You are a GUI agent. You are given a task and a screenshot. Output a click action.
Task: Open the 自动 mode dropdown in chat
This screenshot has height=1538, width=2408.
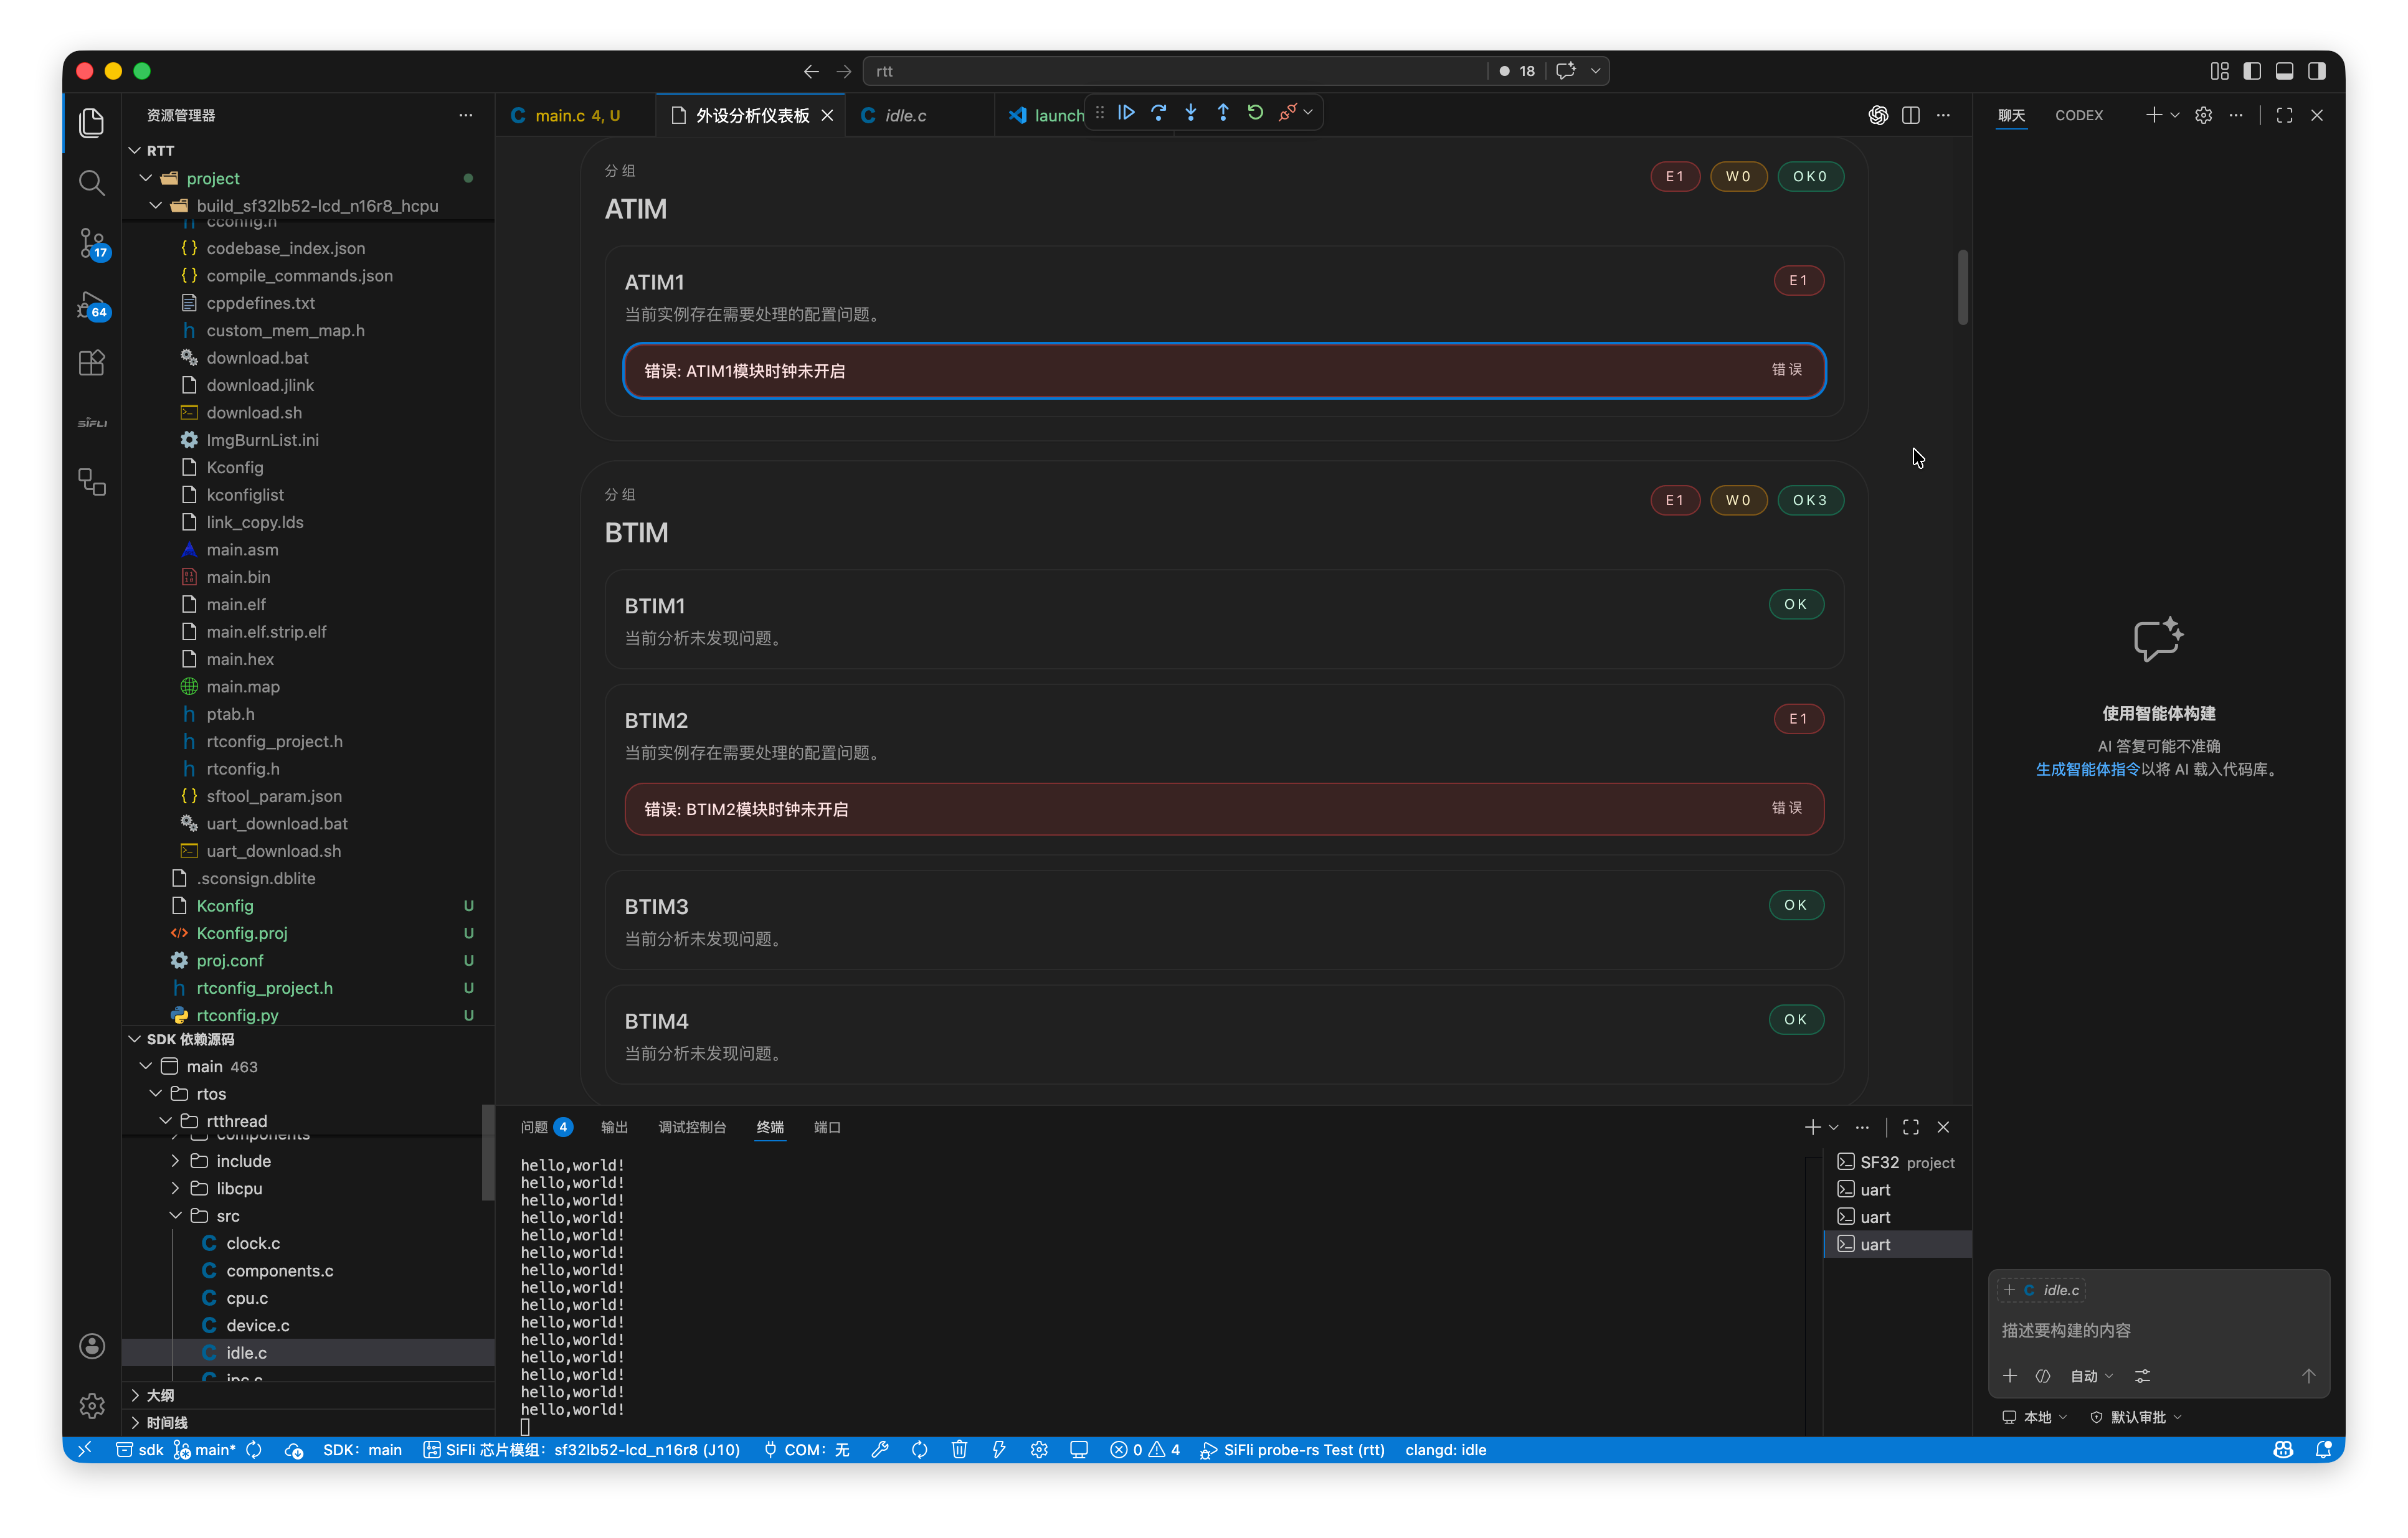tap(2091, 1376)
